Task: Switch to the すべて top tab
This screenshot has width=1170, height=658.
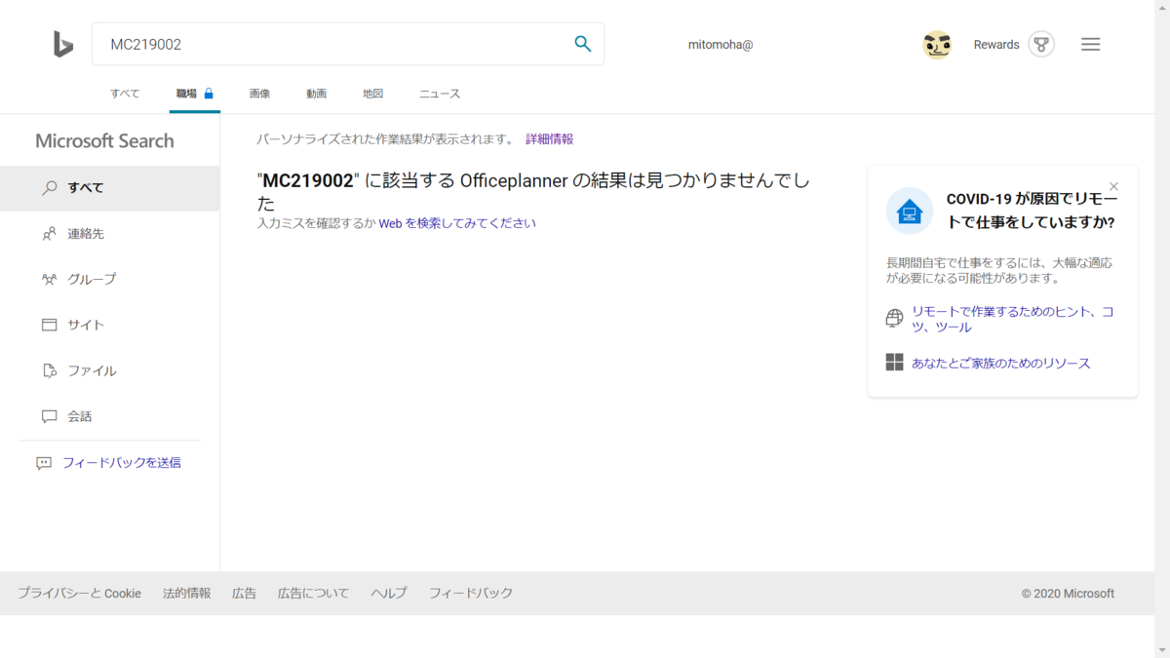Action: point(125,94)
